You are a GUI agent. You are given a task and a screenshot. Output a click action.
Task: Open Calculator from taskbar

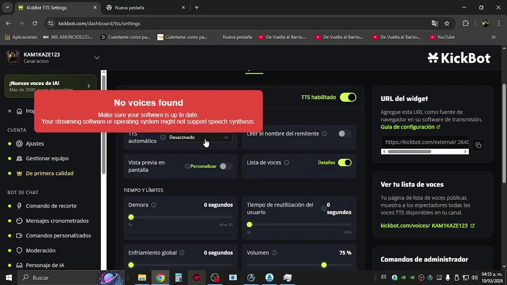click(178, 278)
